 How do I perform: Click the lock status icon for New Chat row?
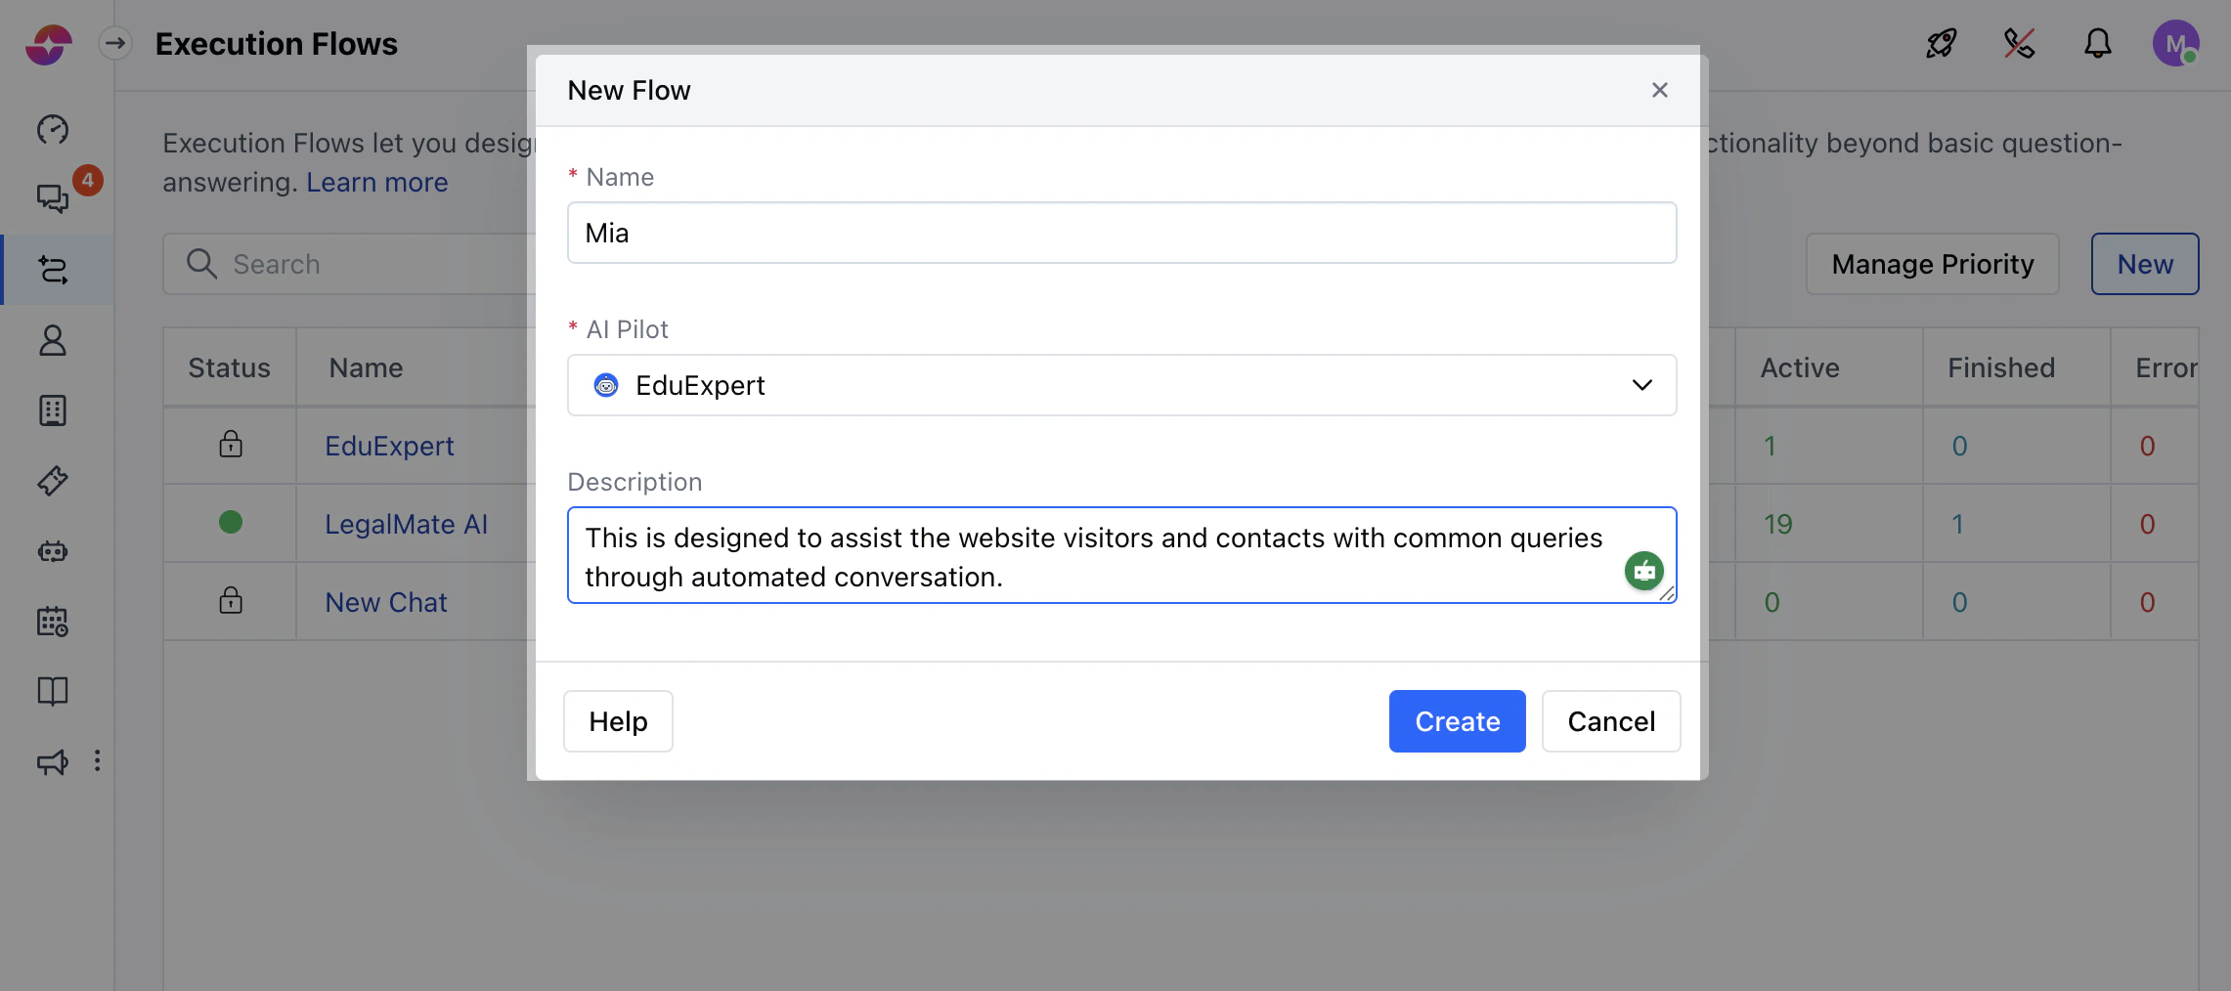click(x=231, y=600)
